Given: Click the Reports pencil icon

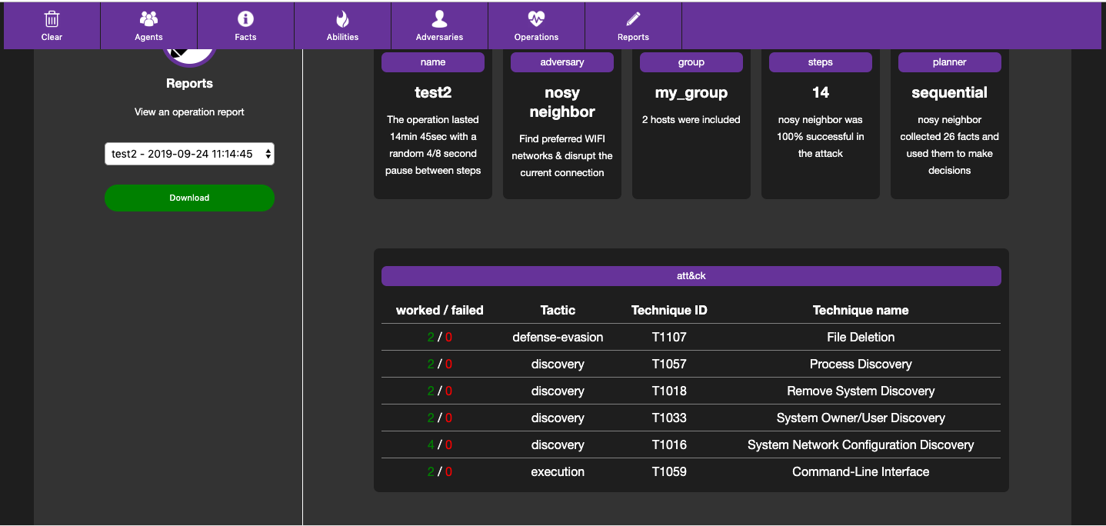Looking at the screenshot, I should (x=633, y=19).
